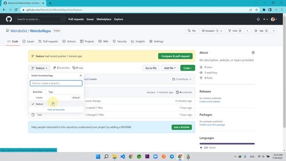This screenshot has width=286, height=161.
Task: Click the CSS languages bar
Action: (x=227, y=144)
